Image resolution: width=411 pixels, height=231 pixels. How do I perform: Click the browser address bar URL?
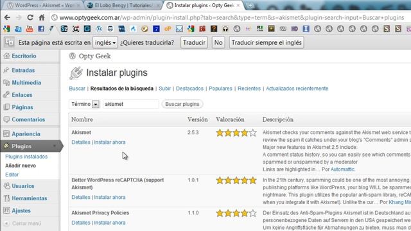click(x=231, y=17)
